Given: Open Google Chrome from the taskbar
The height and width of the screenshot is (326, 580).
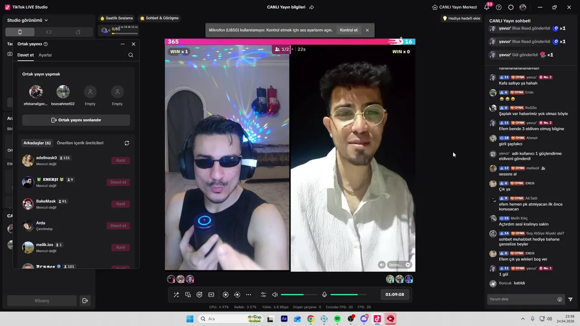Looking at the screenshot, I should coord(310,319).
